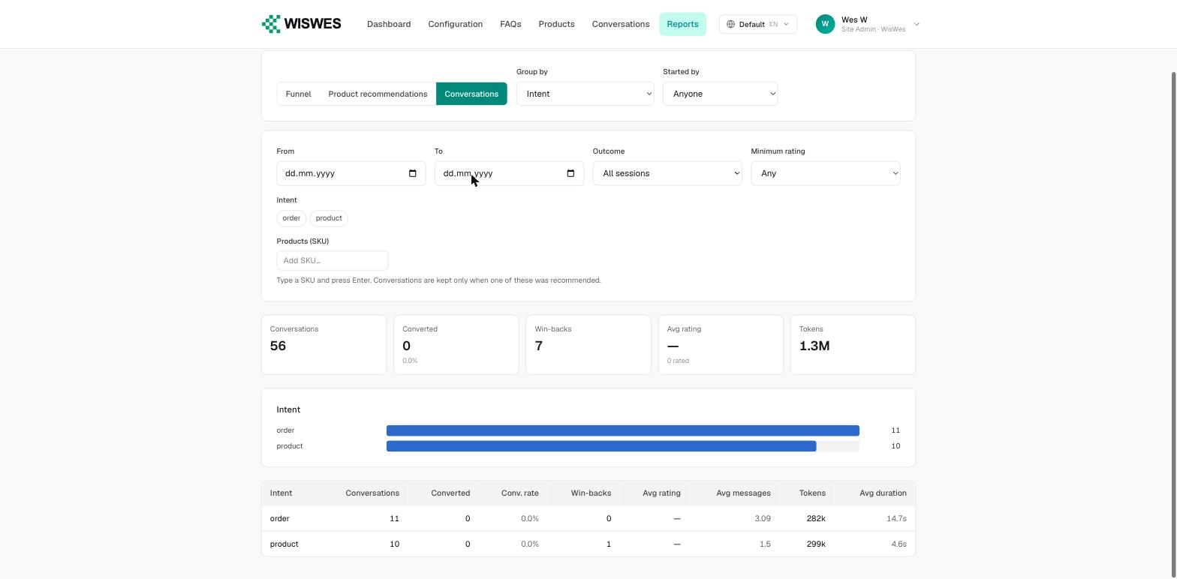
Task: Switch to the Funnel report tab
Action: 298,94
